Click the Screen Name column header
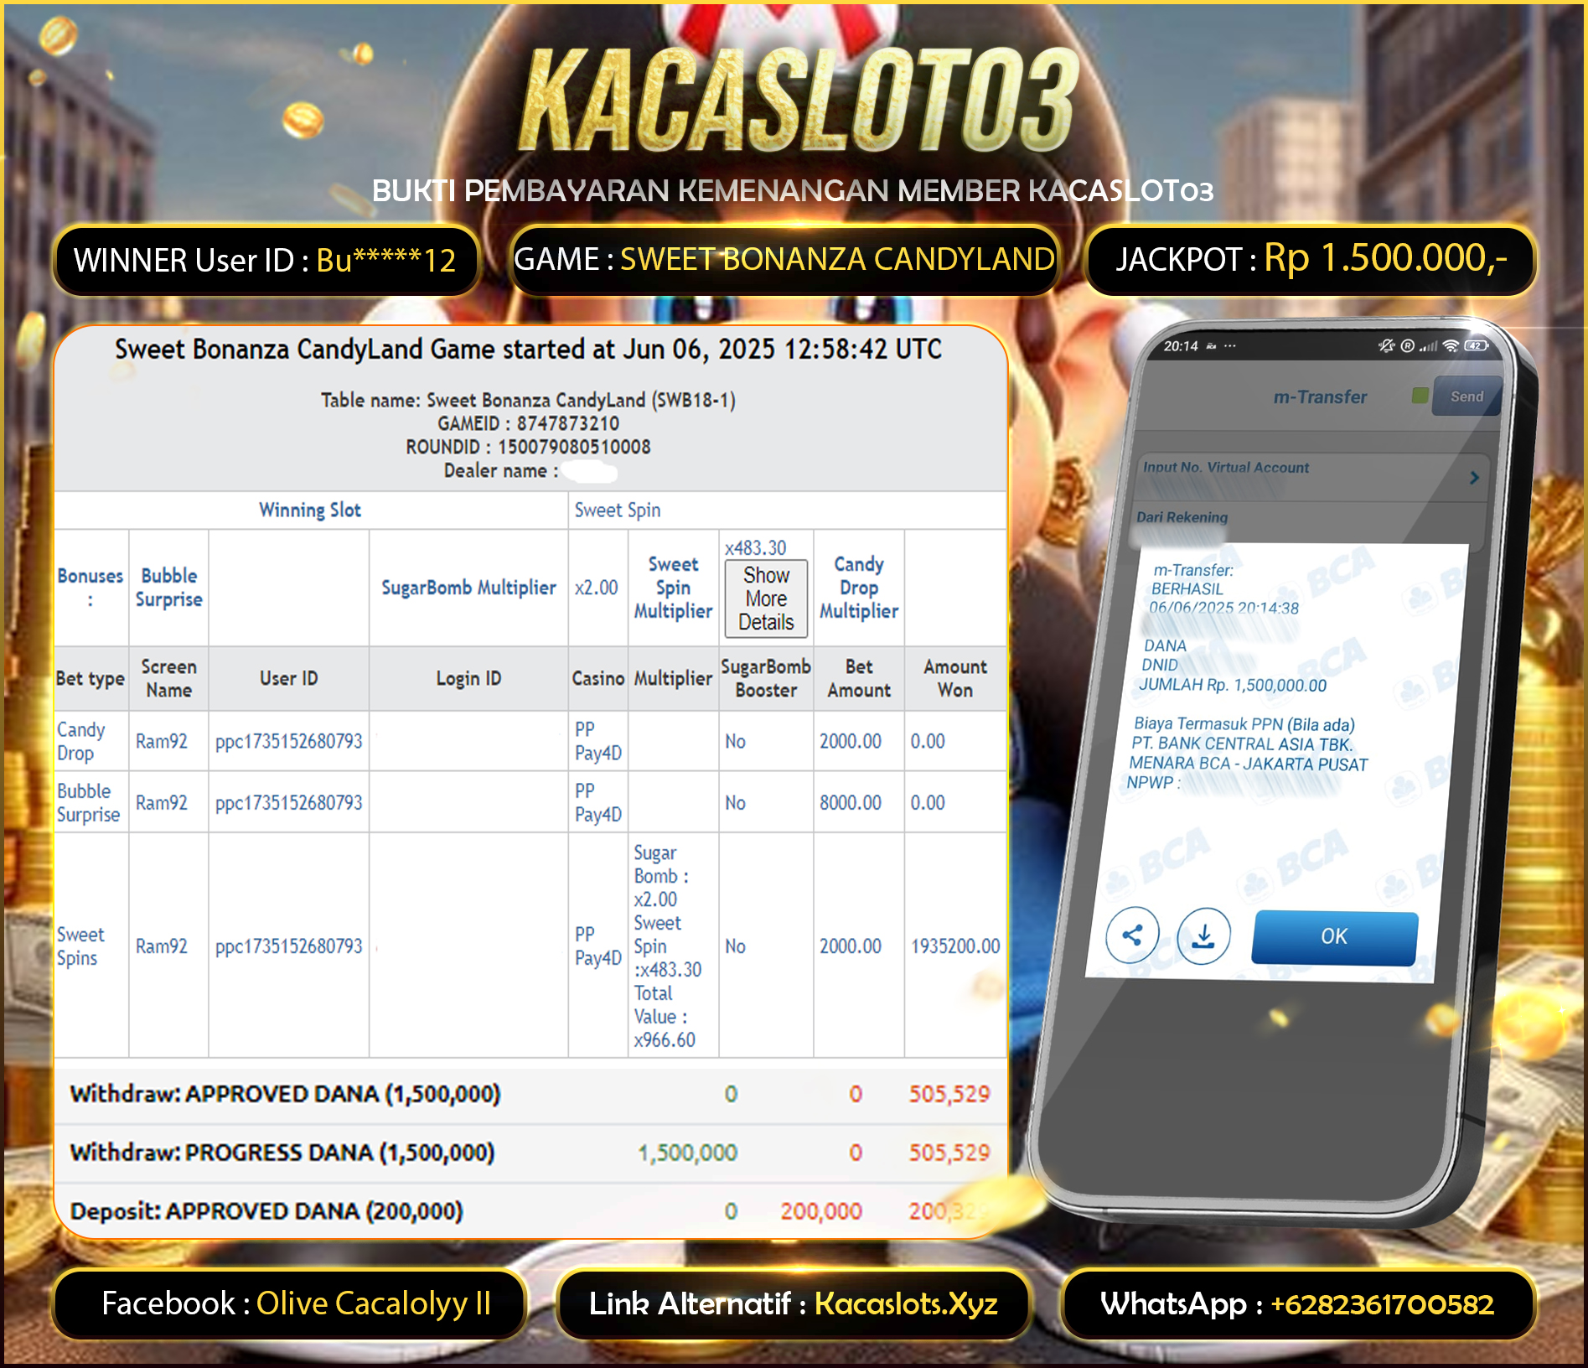Viewport: 1588px width, 1368px height. click(169, 678)
